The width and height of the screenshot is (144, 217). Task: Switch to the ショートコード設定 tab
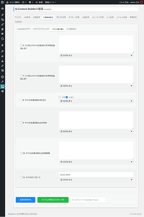click(98, 17)
